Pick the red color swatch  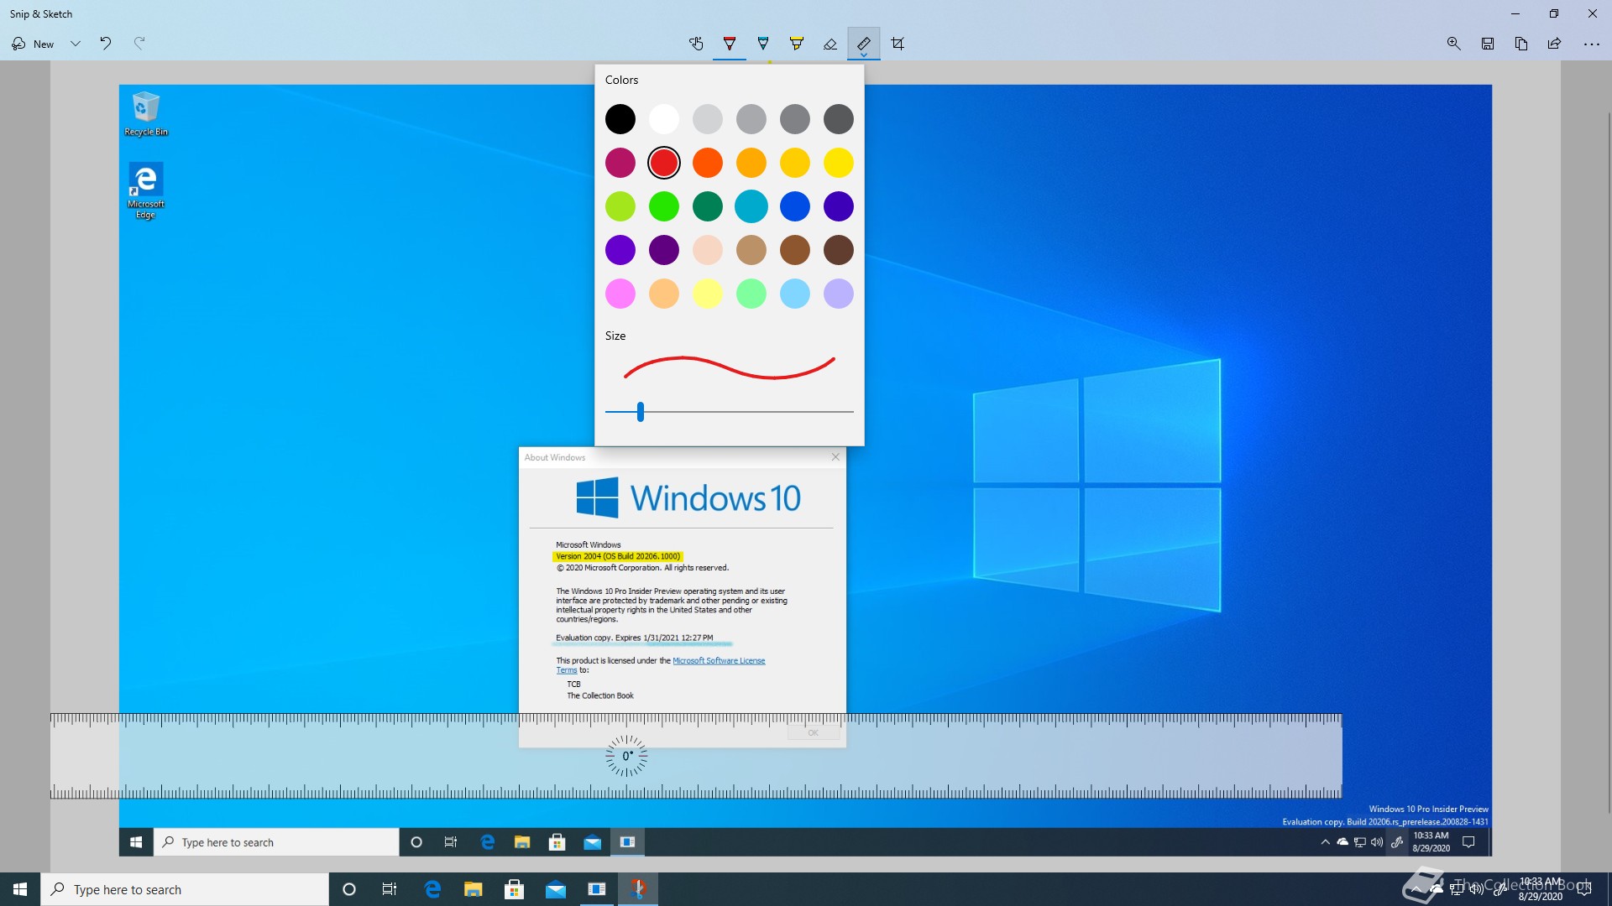(x=664, y=163)
